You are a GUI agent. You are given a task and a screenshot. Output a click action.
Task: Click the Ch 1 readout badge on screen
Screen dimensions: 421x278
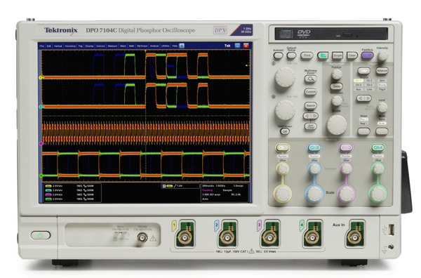coord(48,186)
